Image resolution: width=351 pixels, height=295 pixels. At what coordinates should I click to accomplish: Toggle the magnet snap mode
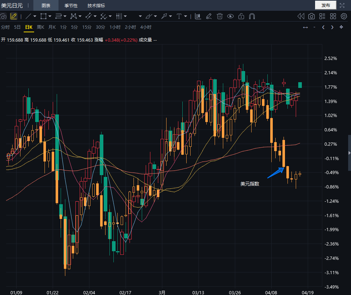coord(252,16)
